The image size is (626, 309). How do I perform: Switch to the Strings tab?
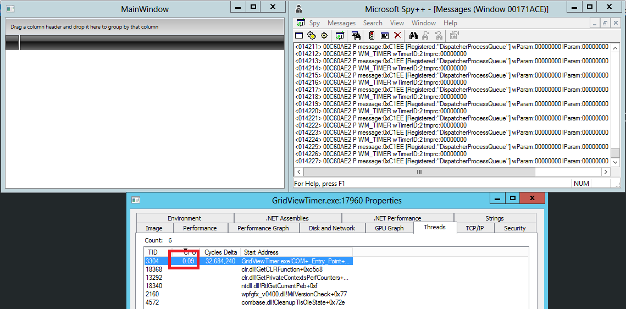coord(494,218)
